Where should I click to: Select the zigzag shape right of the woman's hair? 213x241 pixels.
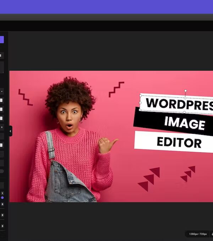tap(116, 89)
